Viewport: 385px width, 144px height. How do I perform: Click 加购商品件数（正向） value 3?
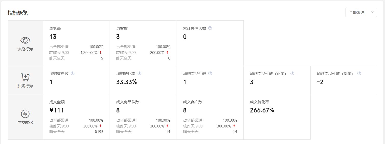pyautogui.click(x=252, y=82)
